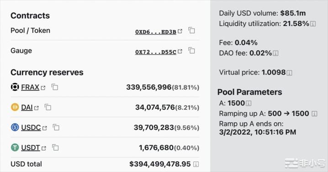Show info for Ramping up A
The width and height of the screenshot is (328, 172).
point(315,114)
